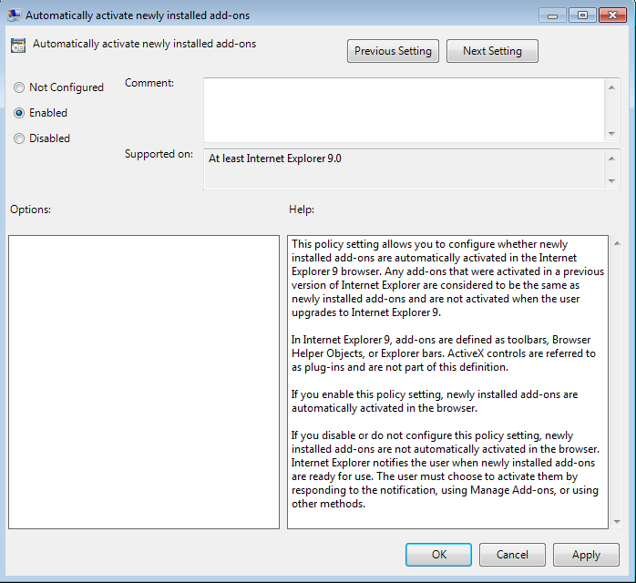The width and height of the screenshot is (636, 583).
Task: Maximize the policy dialog window
Action: [x=582, y=15]
